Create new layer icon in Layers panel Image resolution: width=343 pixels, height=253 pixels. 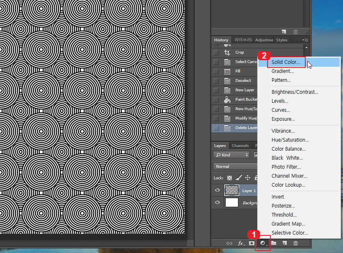point(284,243)
